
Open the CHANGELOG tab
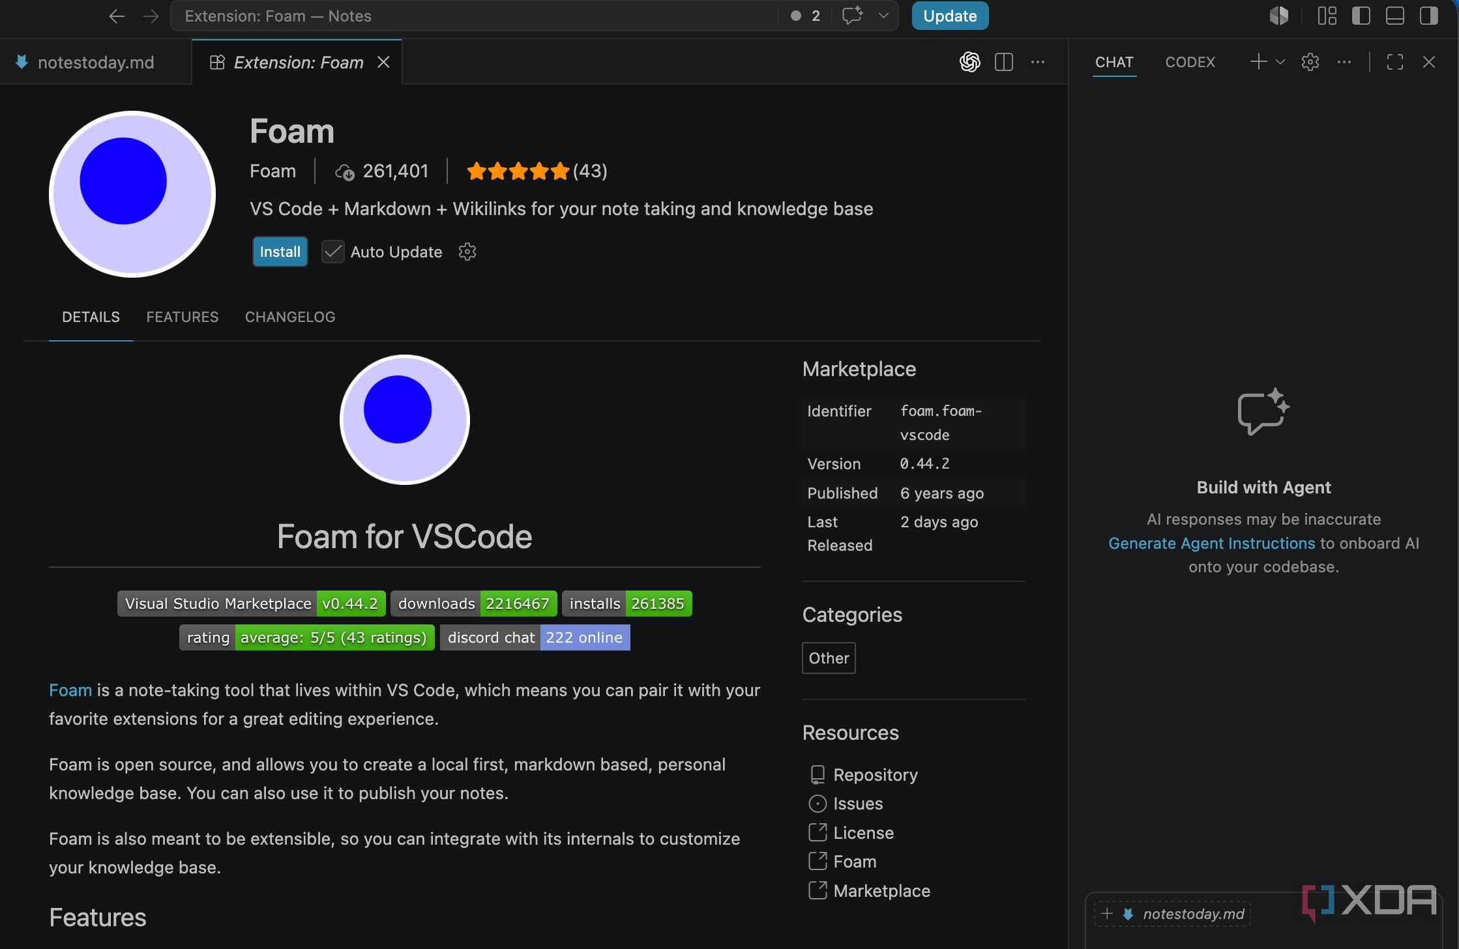click(x=290, y=317)
